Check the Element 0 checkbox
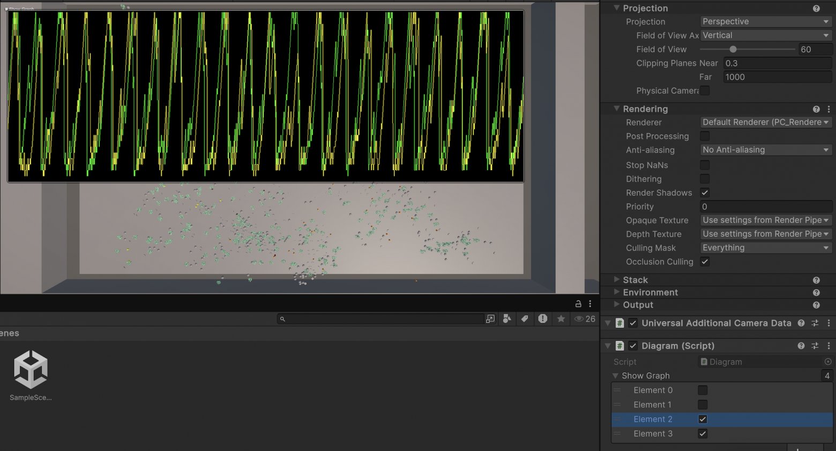 (x=703, y=391)
